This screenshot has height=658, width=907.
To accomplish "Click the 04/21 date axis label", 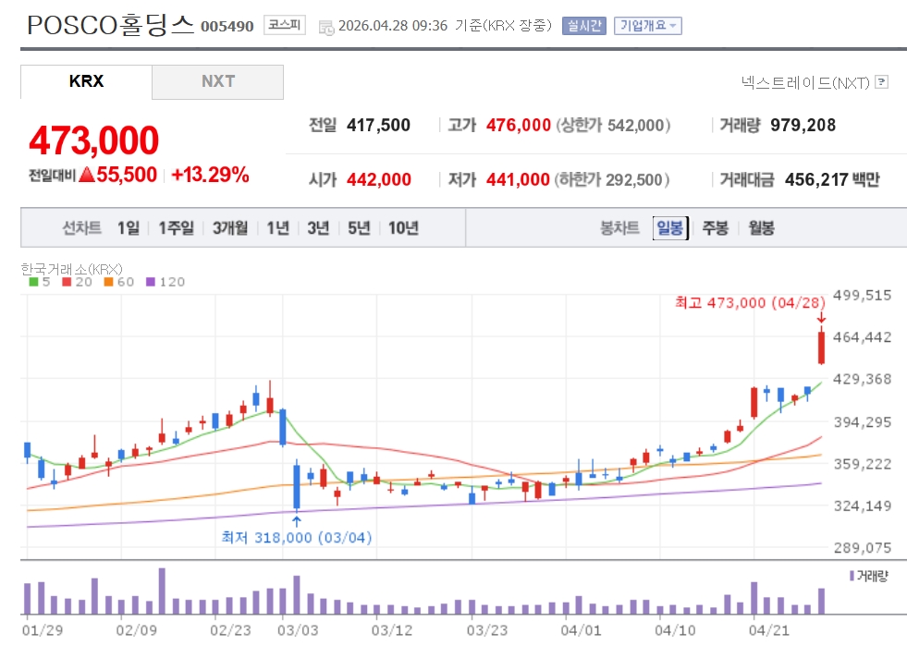I will tap(768, 630).
